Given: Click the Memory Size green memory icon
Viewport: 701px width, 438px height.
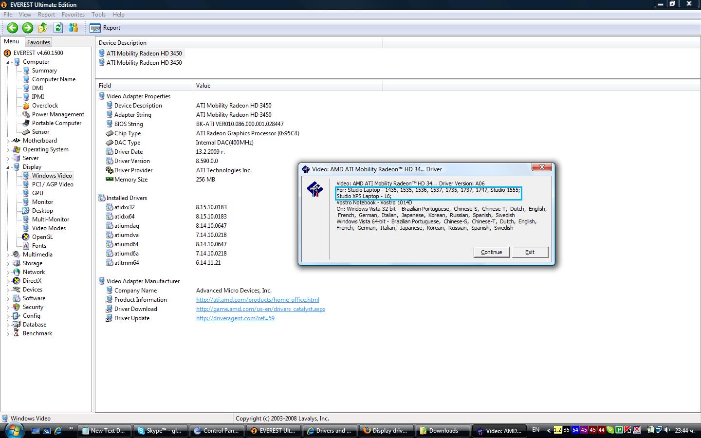Looking at the screenshot, I should coord(110,180).
